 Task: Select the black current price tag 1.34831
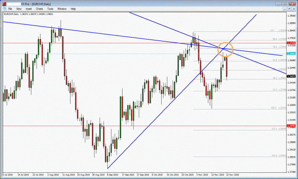pyautogui.click(x=291, y=76)
